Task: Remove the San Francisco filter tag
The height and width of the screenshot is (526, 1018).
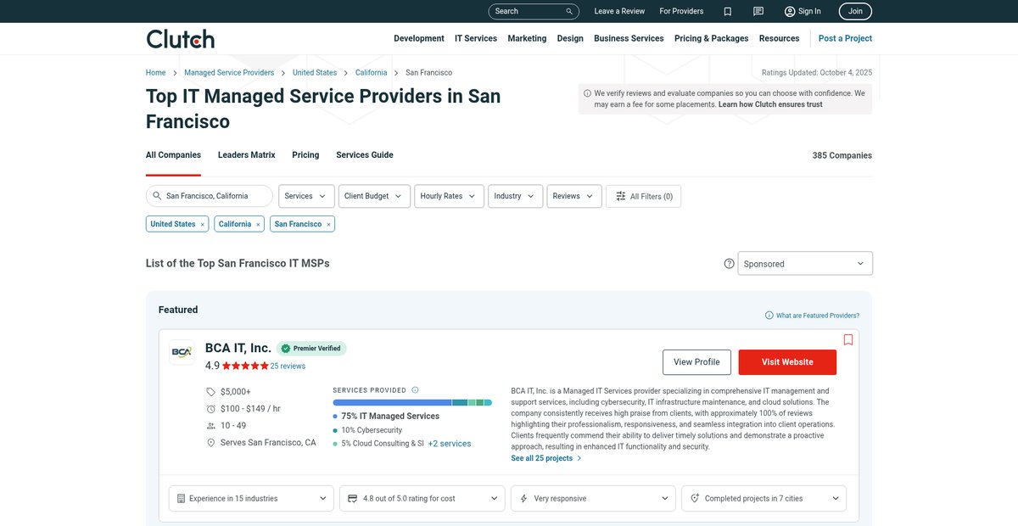Action: (328, 225)
